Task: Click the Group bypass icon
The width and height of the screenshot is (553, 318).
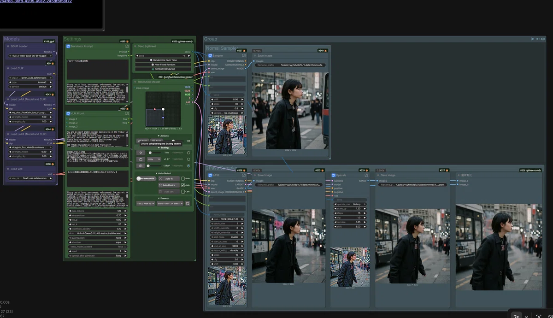Action: click(x=538, y=39)
